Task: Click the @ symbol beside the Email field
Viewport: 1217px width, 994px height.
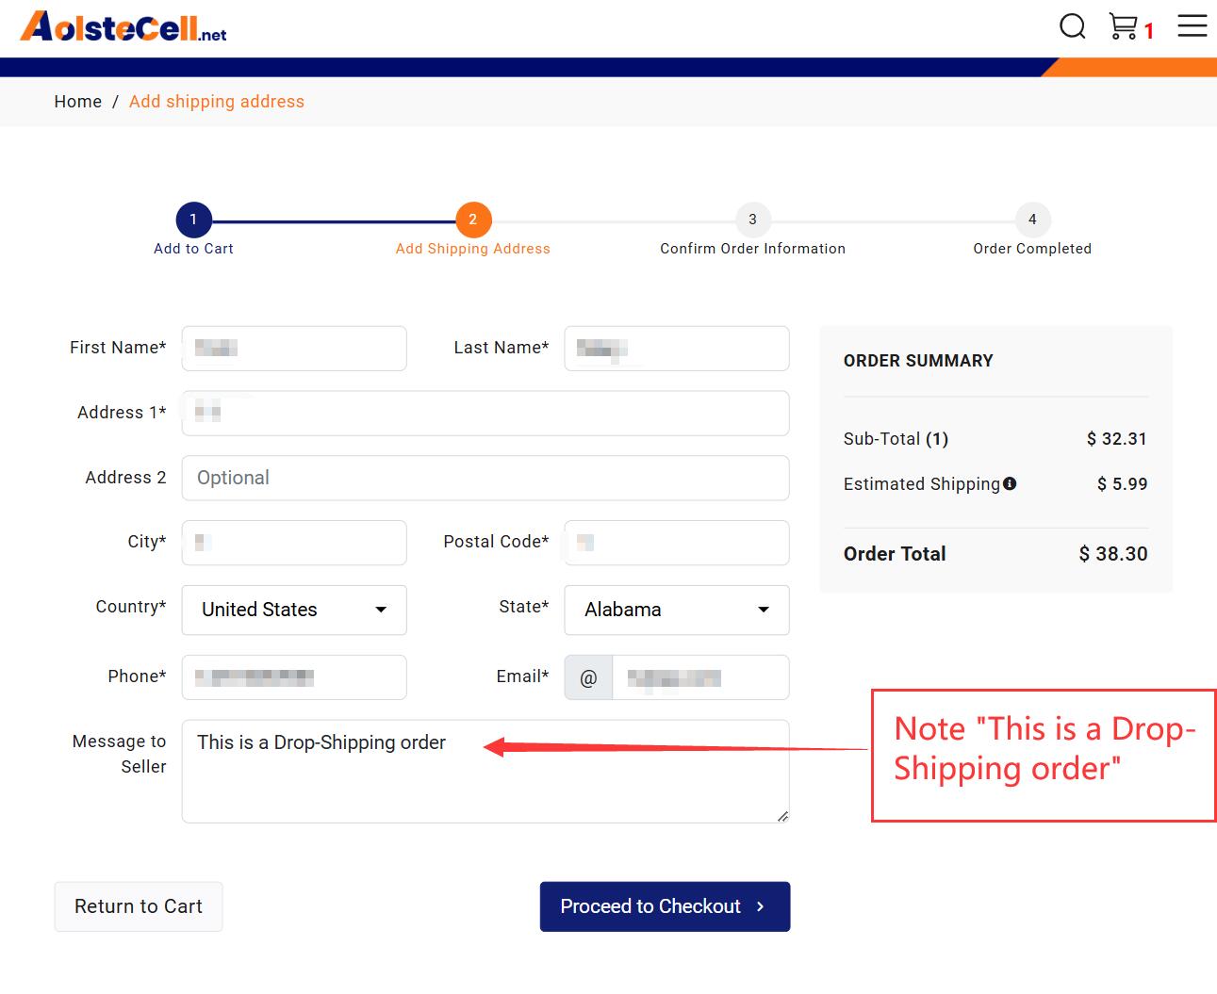Action: pos(587,676)
